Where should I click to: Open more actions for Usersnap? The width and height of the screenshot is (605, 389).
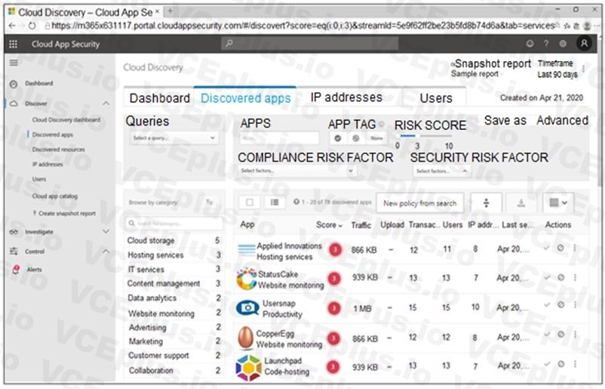(575, 305)
